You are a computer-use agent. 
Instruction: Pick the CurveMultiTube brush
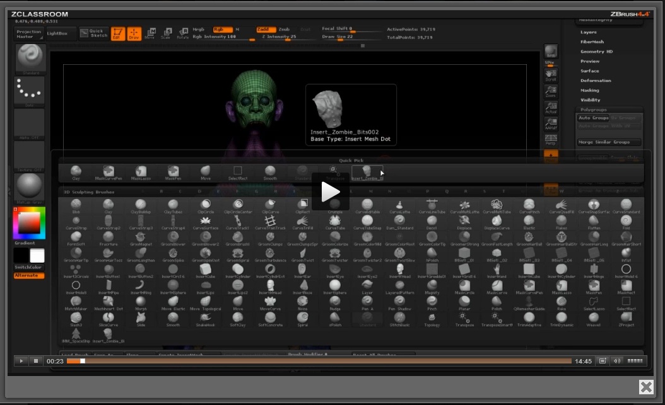(x=497, y=207)
